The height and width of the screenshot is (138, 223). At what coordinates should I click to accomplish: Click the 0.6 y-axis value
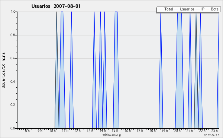point(13,58)
